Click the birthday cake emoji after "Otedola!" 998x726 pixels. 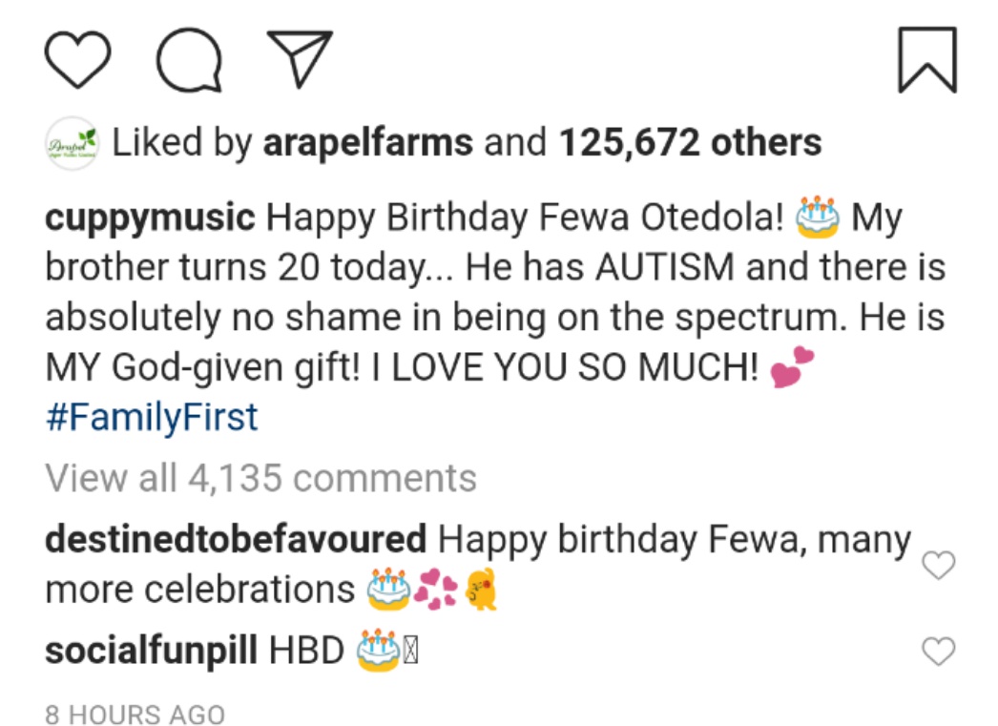tap(818, 218)
